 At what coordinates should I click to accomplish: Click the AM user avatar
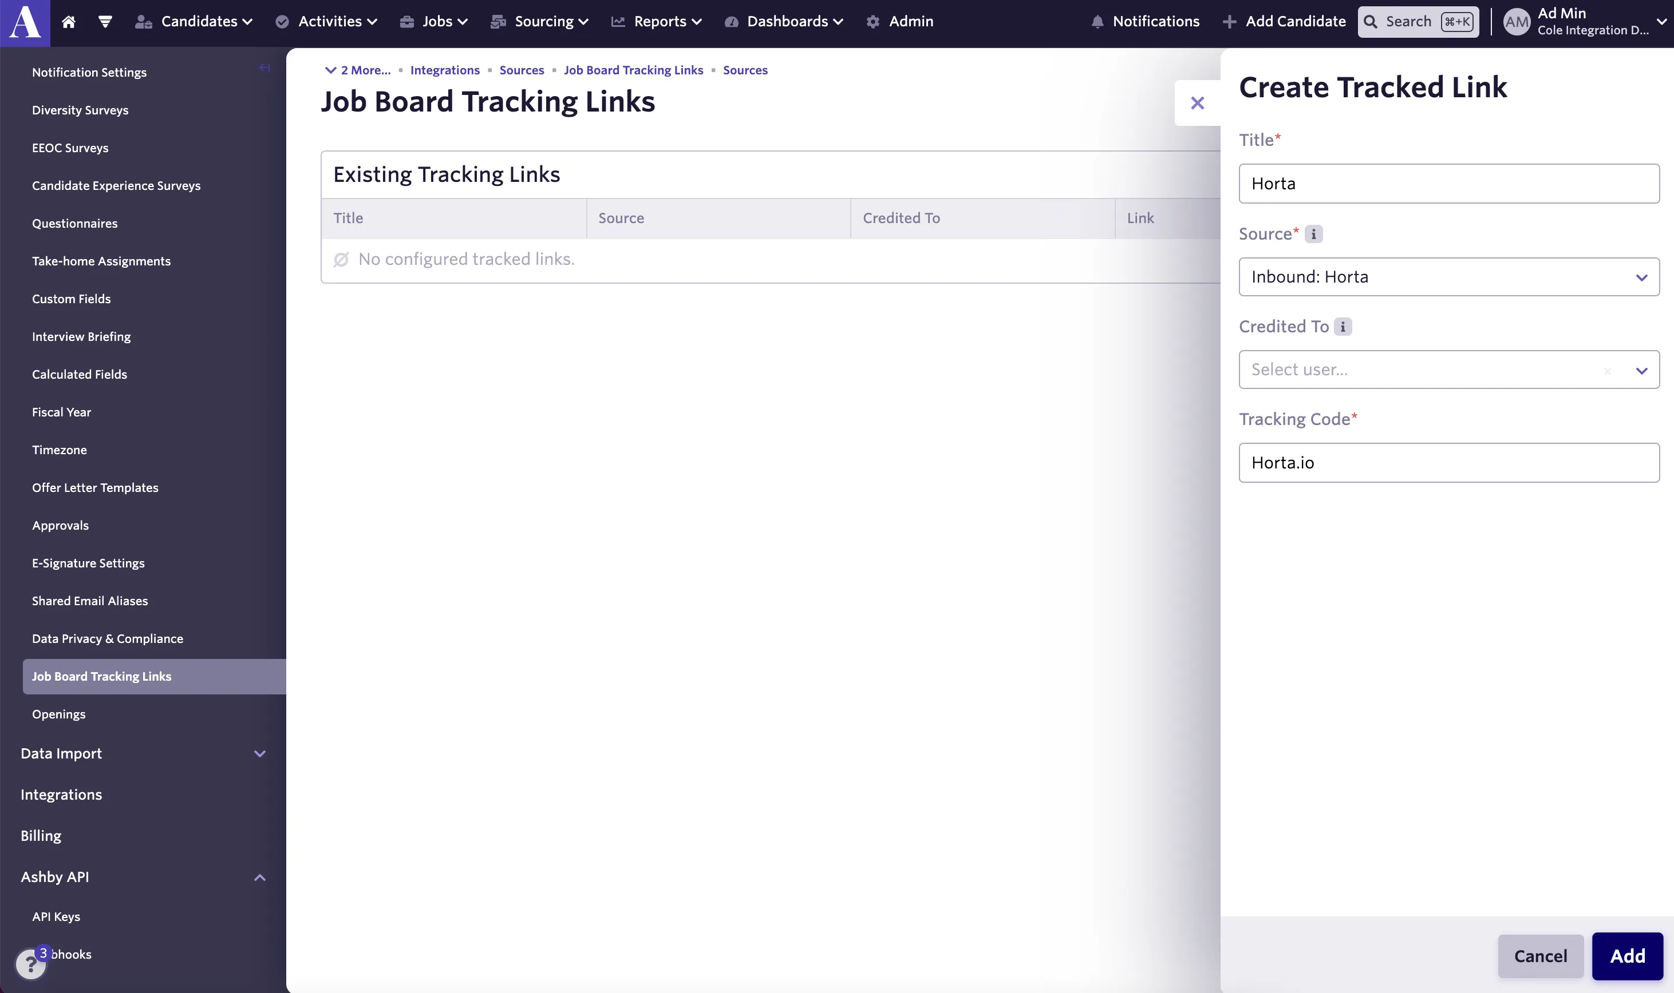[1516, 22]
